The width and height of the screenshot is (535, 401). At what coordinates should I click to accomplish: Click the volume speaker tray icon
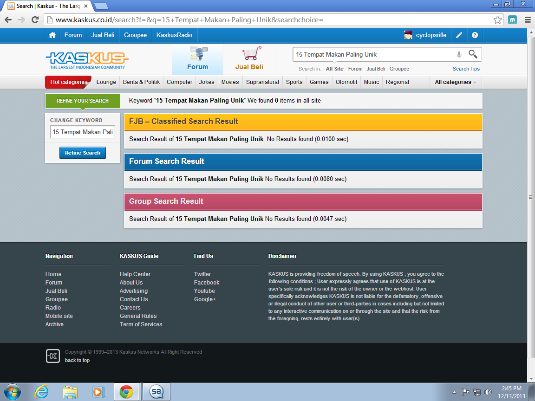click(488, 392)
